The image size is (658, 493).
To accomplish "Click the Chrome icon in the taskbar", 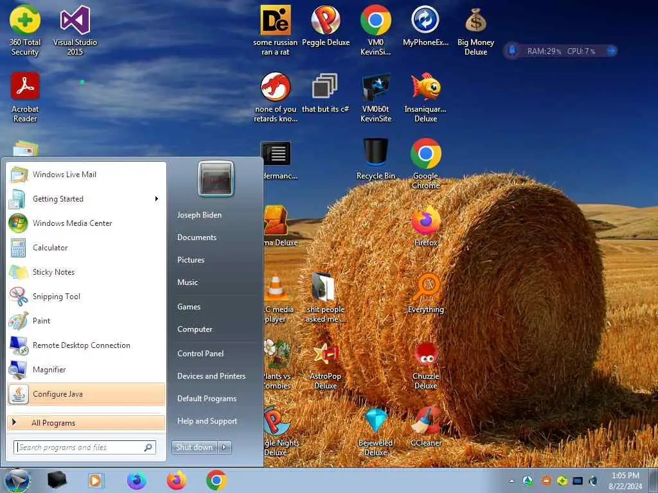I will [216, 480].
